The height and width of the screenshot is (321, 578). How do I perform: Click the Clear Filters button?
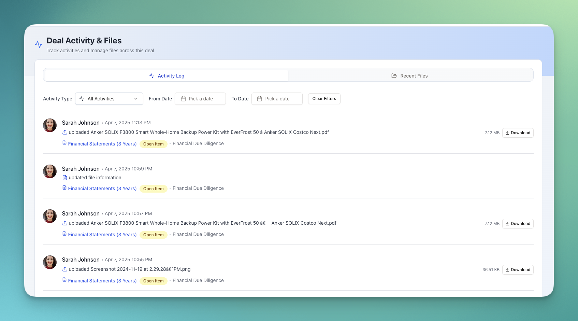coord(324,99)
